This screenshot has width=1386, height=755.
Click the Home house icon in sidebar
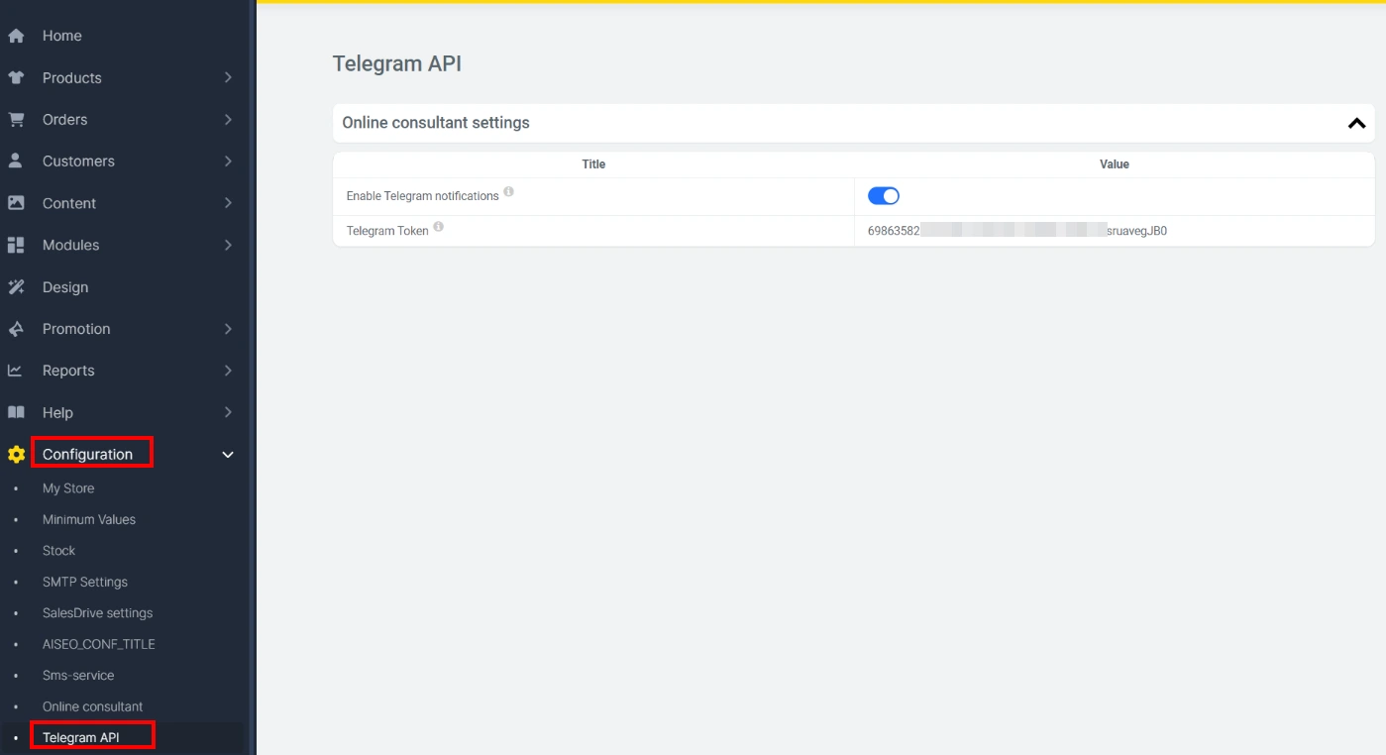click(16, 36)
